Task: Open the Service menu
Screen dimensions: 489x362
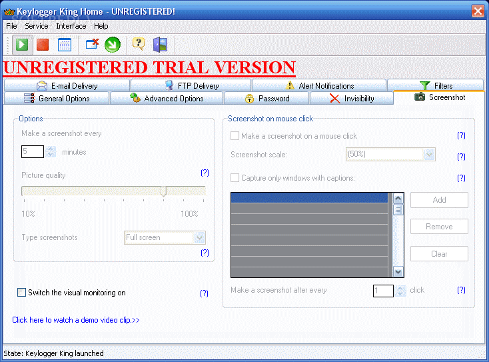Action: 37,26
